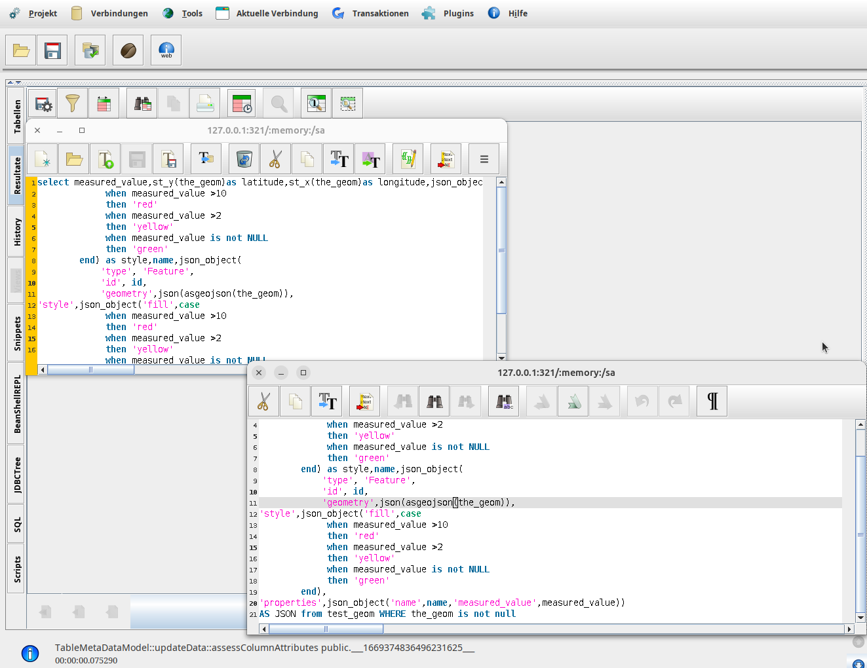Switch to the JDBCTree side tab

pyautogui.click(x=17, y=474)
